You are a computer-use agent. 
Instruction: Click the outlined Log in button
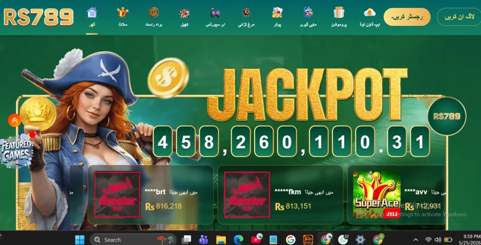click(x=459, y=17)
